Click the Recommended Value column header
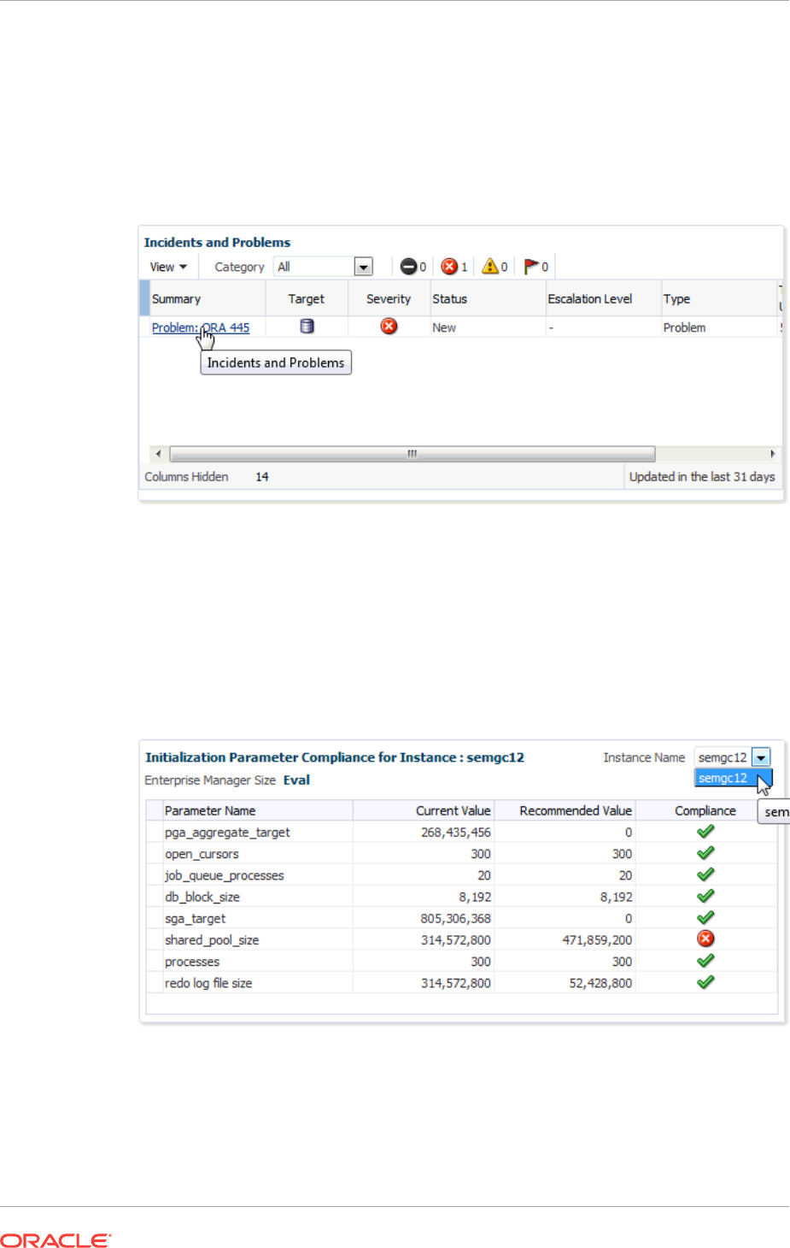Screen dimensions: 790x1248 point(565,810)
